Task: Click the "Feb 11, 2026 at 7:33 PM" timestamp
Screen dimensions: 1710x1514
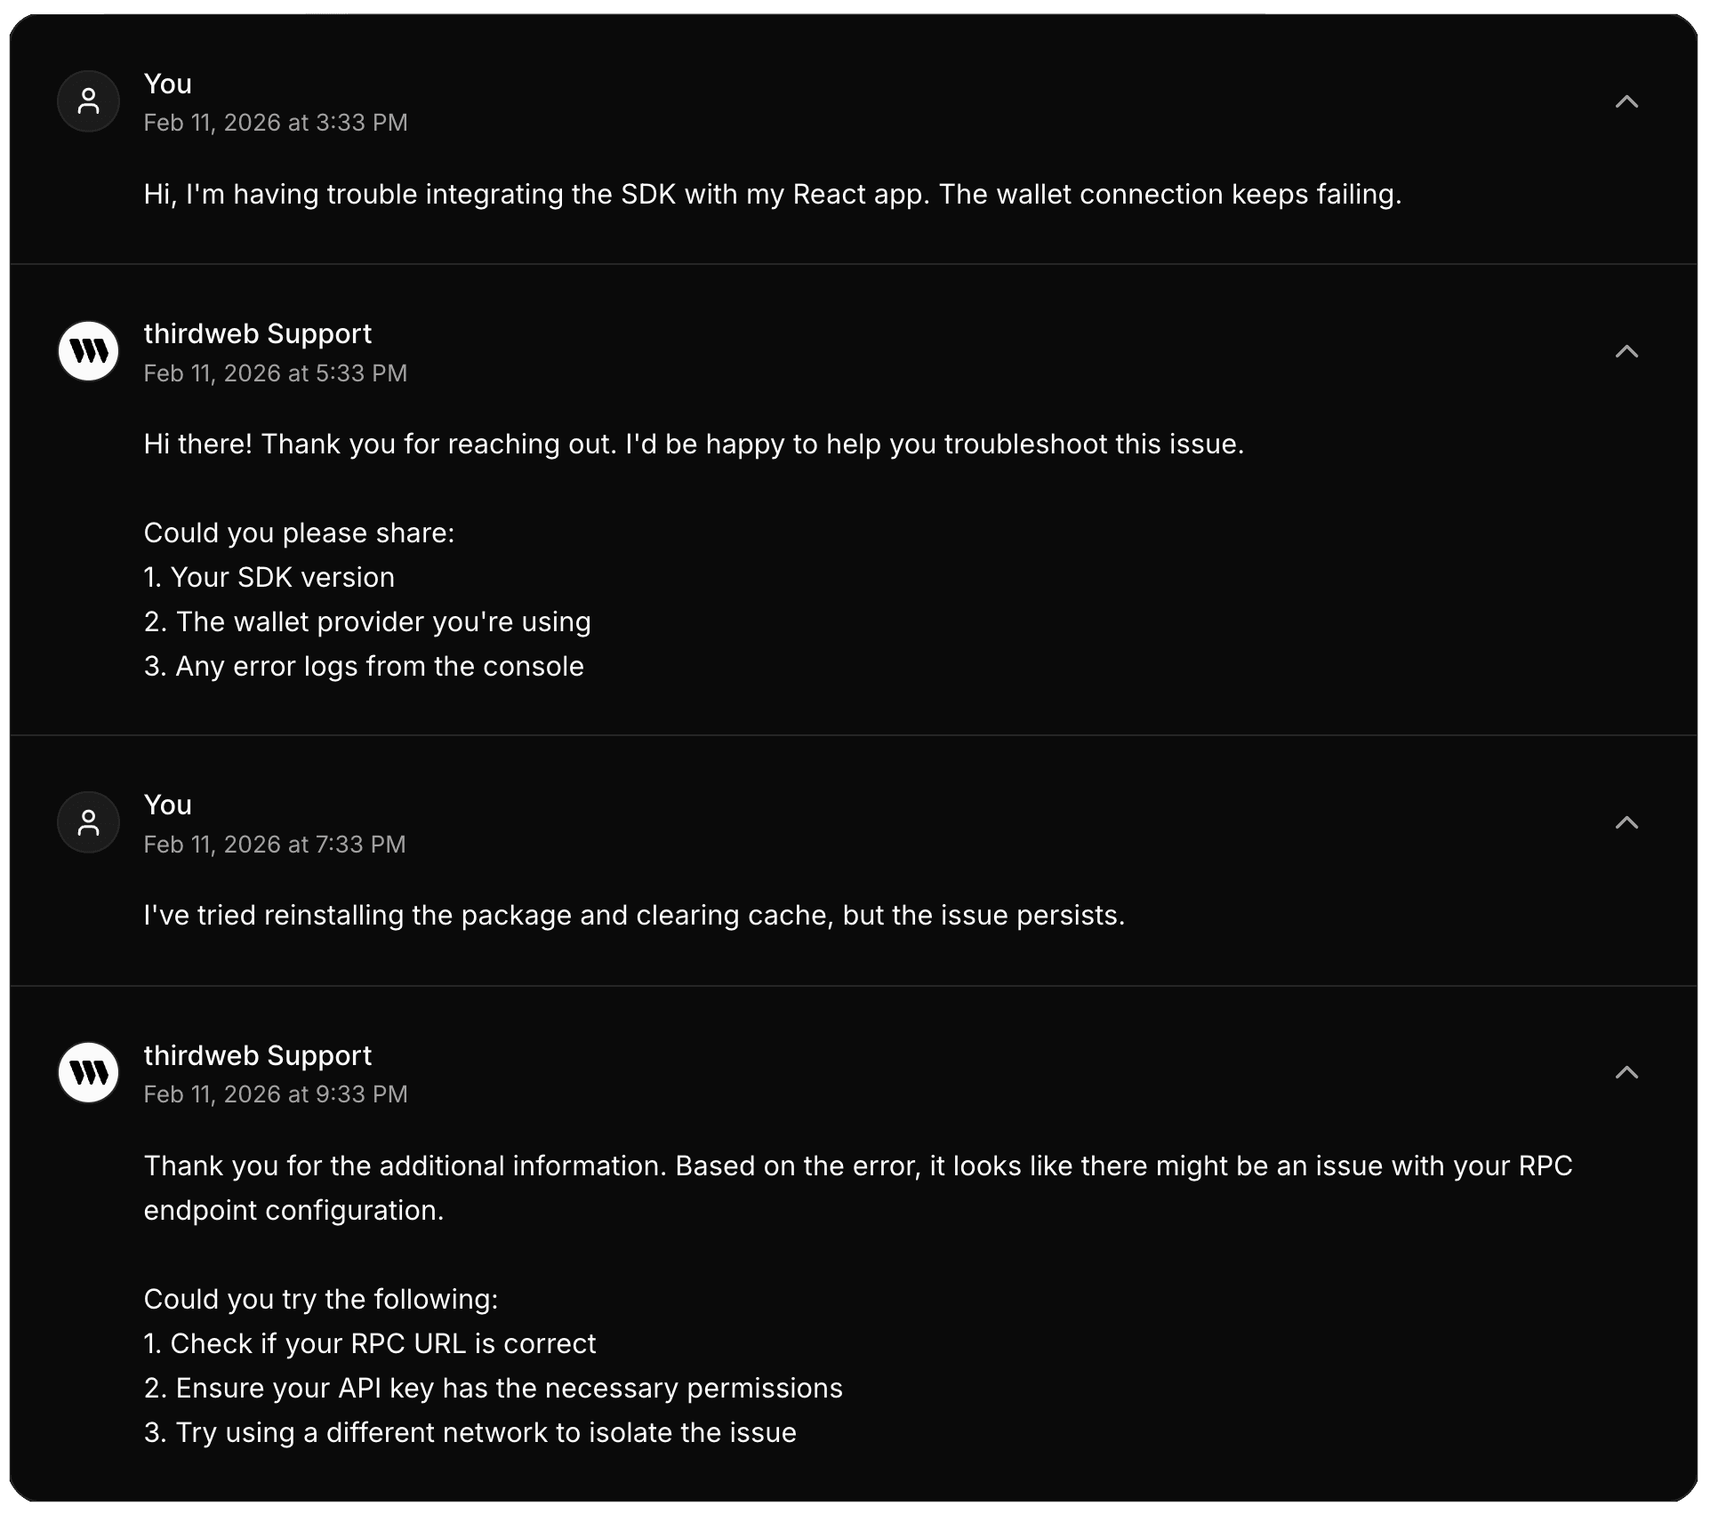Action: tap(275, 845)
